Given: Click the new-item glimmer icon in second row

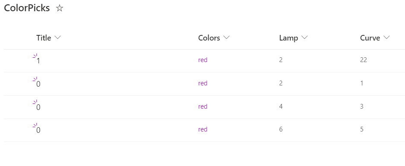Looking at the screenshot, I should tap(35, 79).
